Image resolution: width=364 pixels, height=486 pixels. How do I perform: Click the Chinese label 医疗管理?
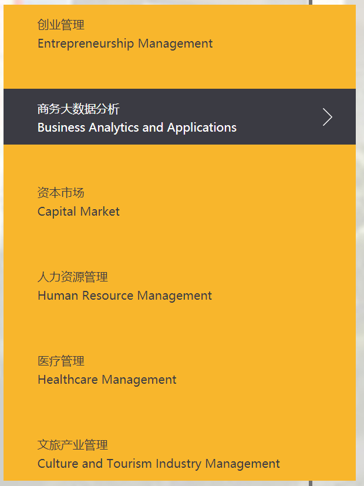(x=60, y=361)
